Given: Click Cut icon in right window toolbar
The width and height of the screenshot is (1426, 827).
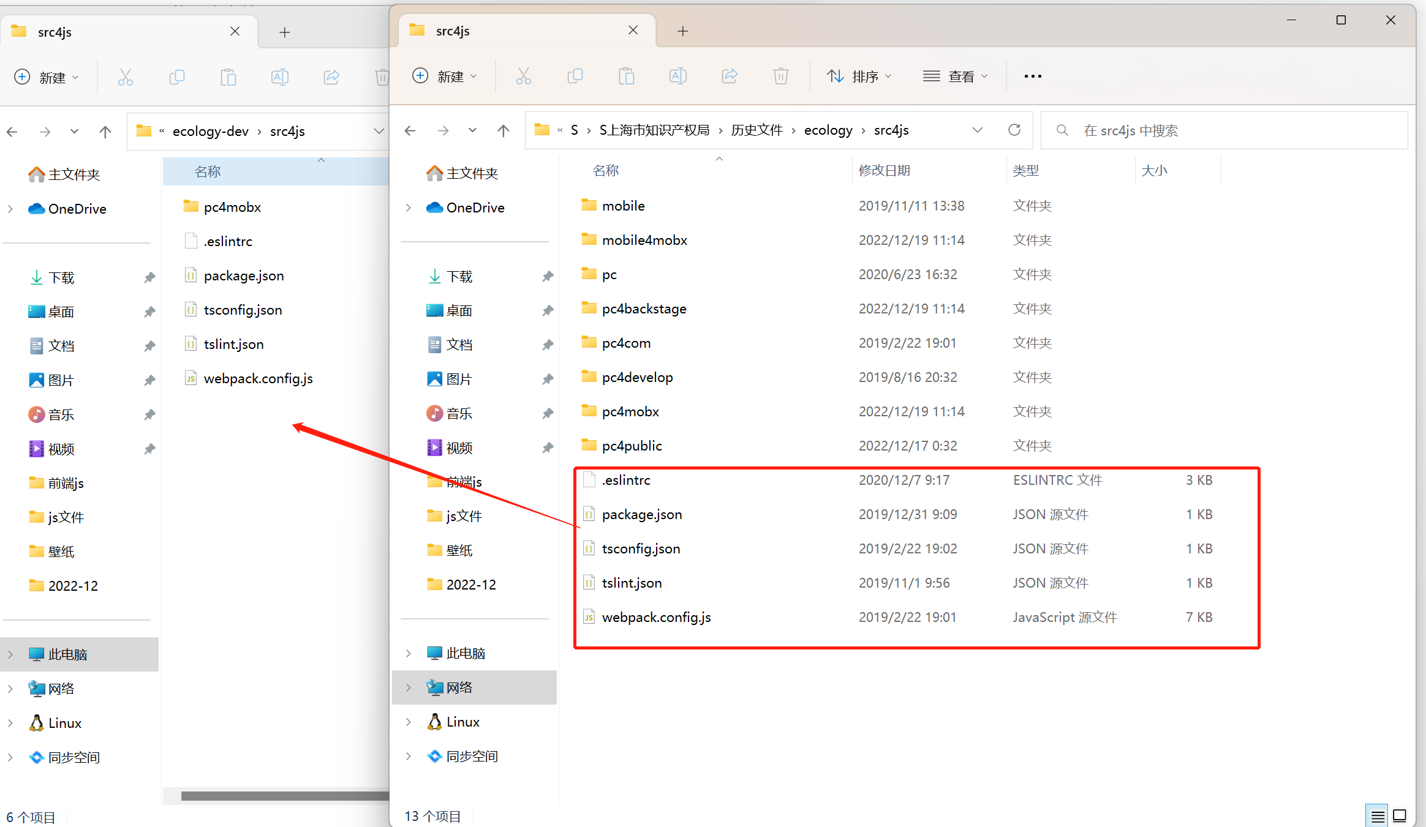Looking at the screenshot, I should [x=523, y=77].
